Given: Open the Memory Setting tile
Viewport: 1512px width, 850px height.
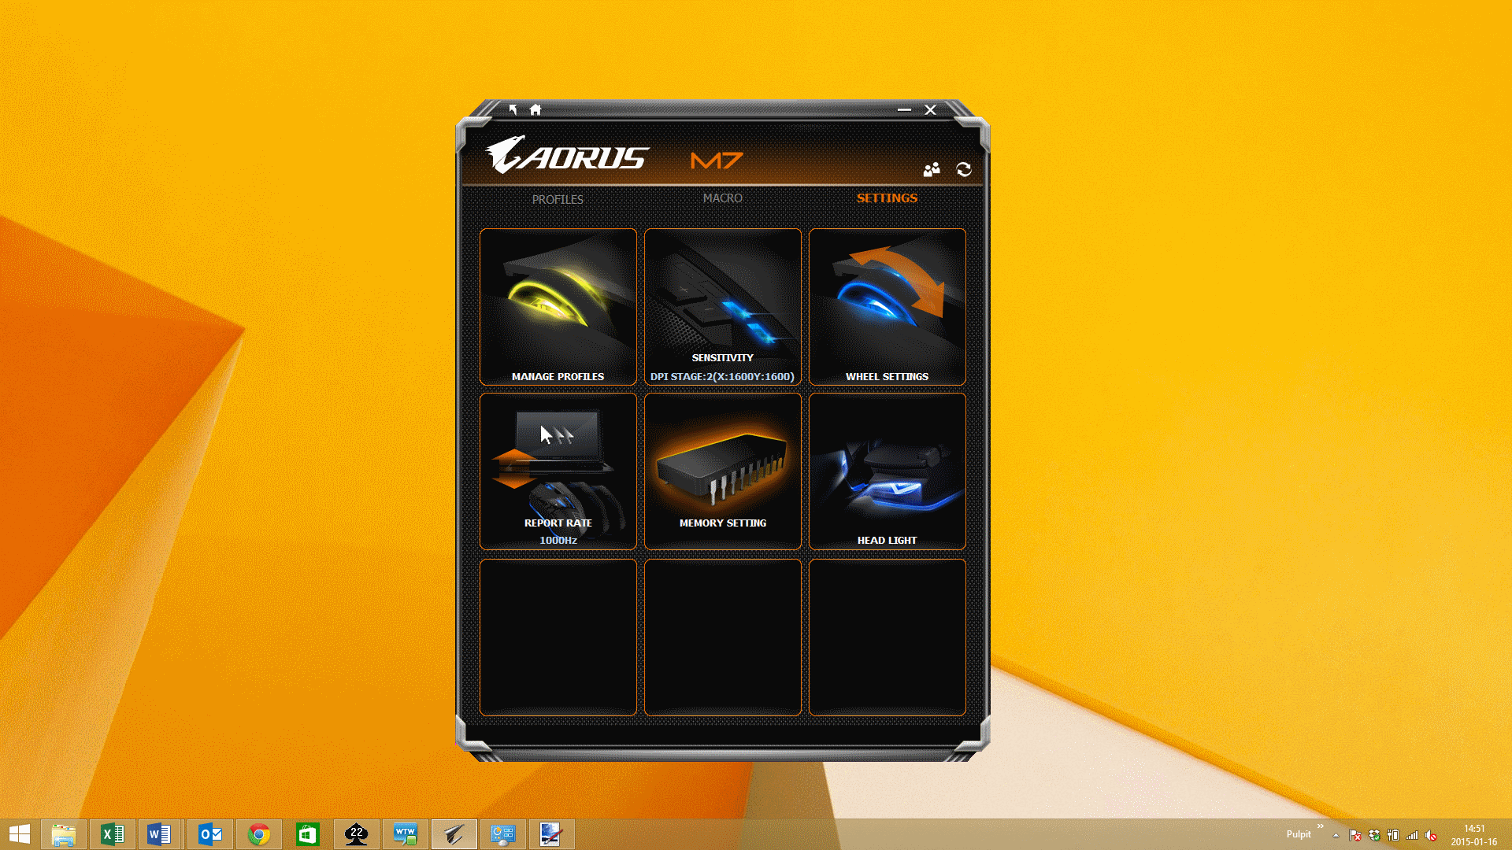Looking at the screenshot, I should click(x=722, y=471).
